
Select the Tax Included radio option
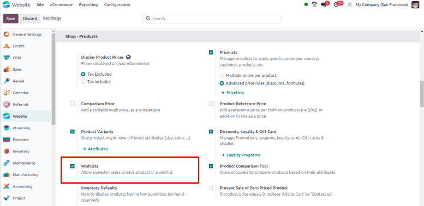click(83, 82)
